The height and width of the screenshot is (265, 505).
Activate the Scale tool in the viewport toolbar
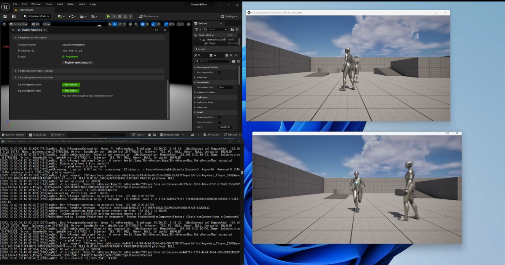coord(125,24)
